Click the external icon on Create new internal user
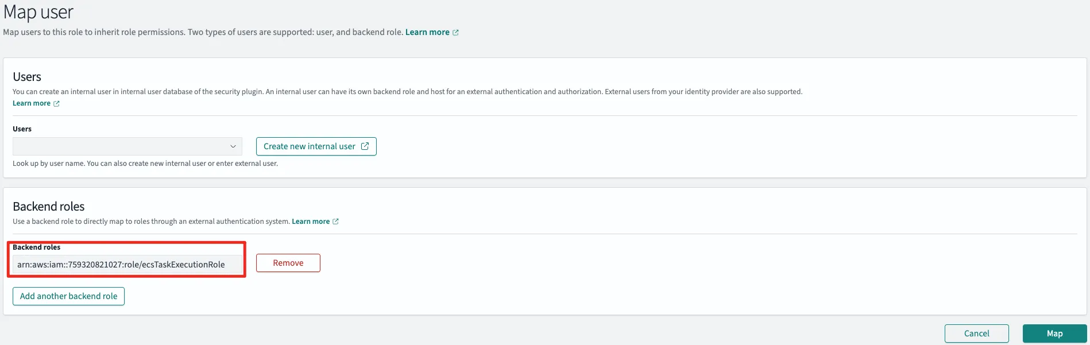1090x345 pixels. (365, 146)
